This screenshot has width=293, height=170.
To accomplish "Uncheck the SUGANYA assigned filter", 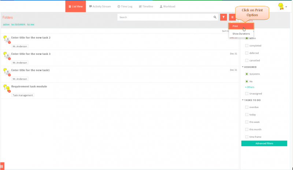I will coord(246,74).
